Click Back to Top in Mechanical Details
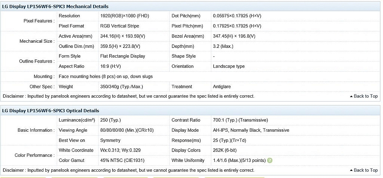383x178 pixels. point(364,96)
